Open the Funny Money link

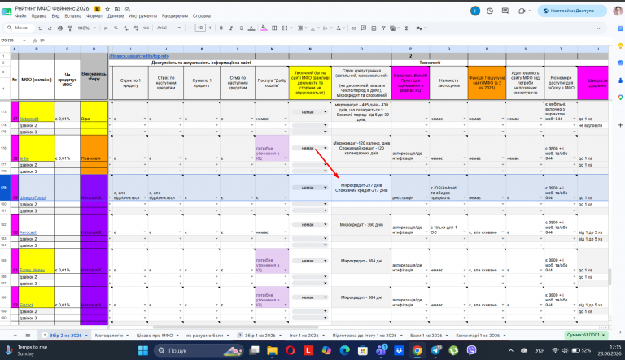[33, 271]
